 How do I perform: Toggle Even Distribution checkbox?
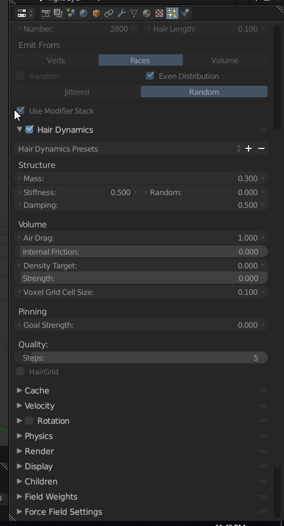click(x=150, y=76)
